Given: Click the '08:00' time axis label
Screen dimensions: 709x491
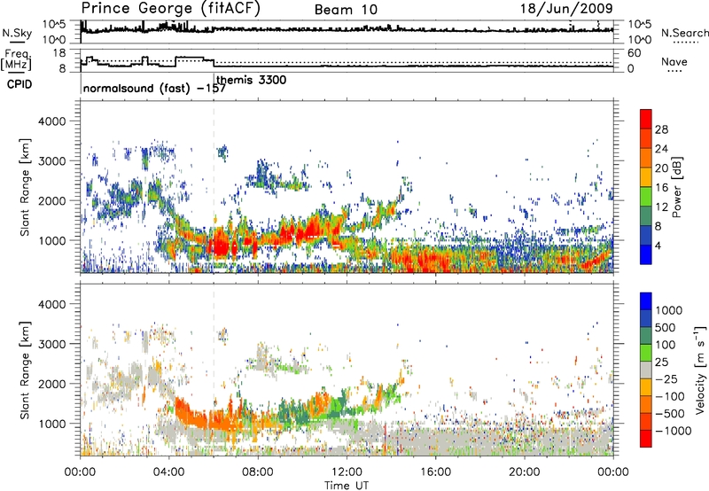Looking at the screenshot, I should click(258, 472).
